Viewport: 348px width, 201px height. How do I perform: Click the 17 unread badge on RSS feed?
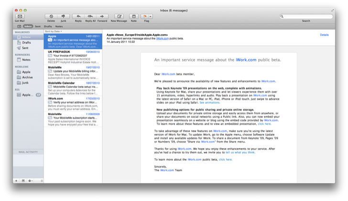tap(38, 95)
